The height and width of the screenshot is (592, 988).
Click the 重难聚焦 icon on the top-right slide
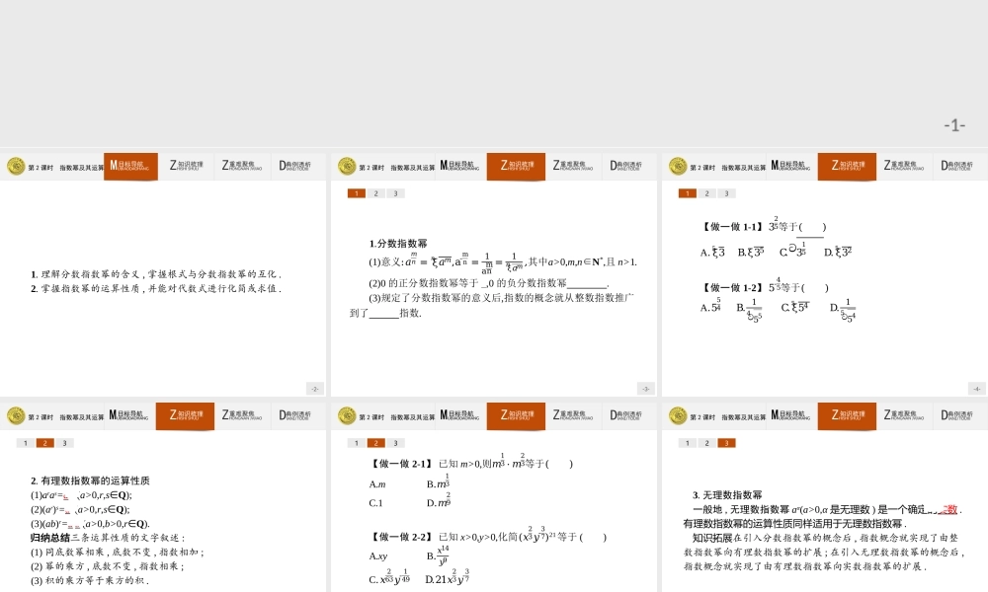(904, 166)
